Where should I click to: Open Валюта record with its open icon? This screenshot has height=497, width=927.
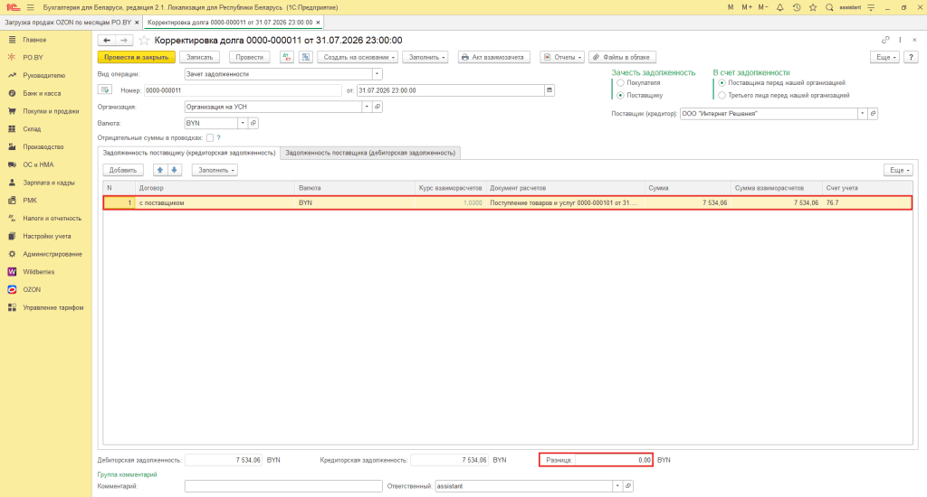coord(253,123)
